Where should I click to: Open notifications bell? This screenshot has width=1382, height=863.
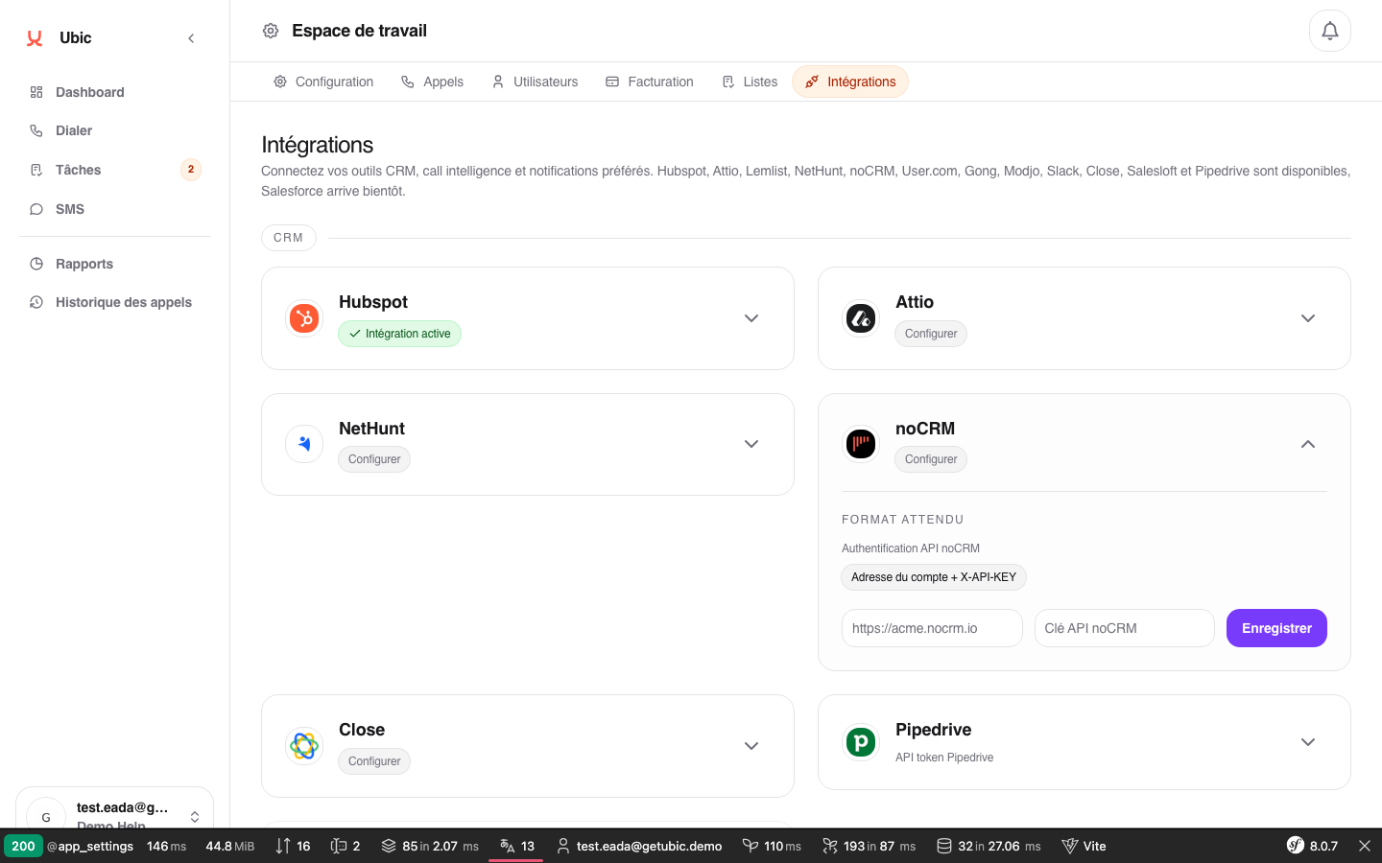1330,31
